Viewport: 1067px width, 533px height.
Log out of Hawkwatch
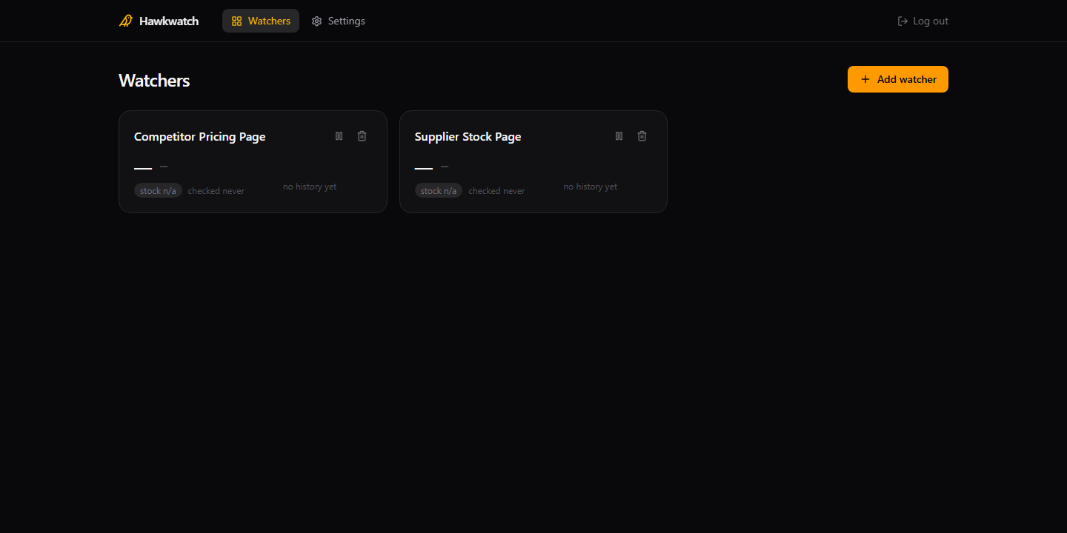point(923,21)
